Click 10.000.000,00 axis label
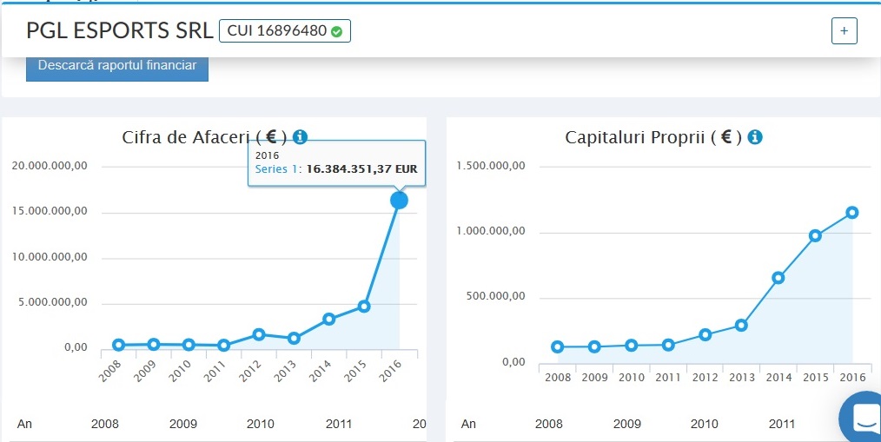This screenshot has height=442, width=881. (x=50, y=257)
